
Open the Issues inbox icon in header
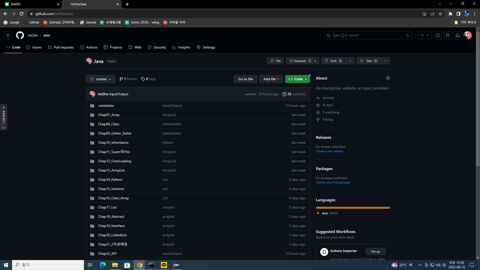click(437, 35)
